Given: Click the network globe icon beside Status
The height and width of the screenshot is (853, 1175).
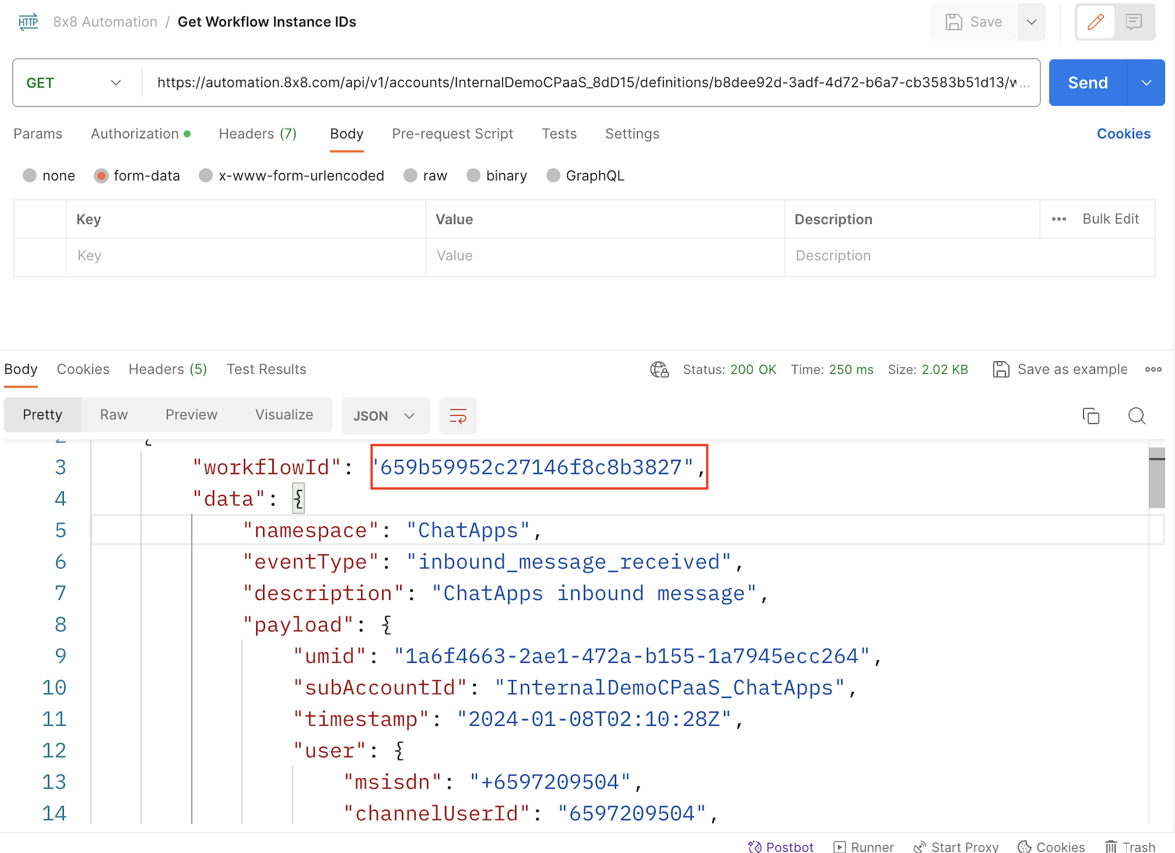Looking at the screenshot, I should pos(659,369).
